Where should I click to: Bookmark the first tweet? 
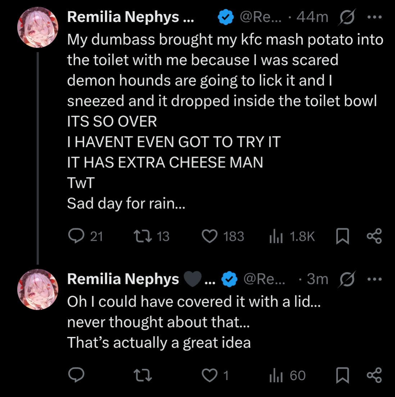[x=342, y=236]
